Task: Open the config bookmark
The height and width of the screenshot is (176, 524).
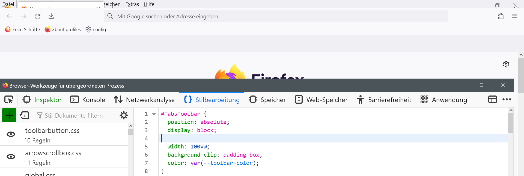Action: [96, 29]
